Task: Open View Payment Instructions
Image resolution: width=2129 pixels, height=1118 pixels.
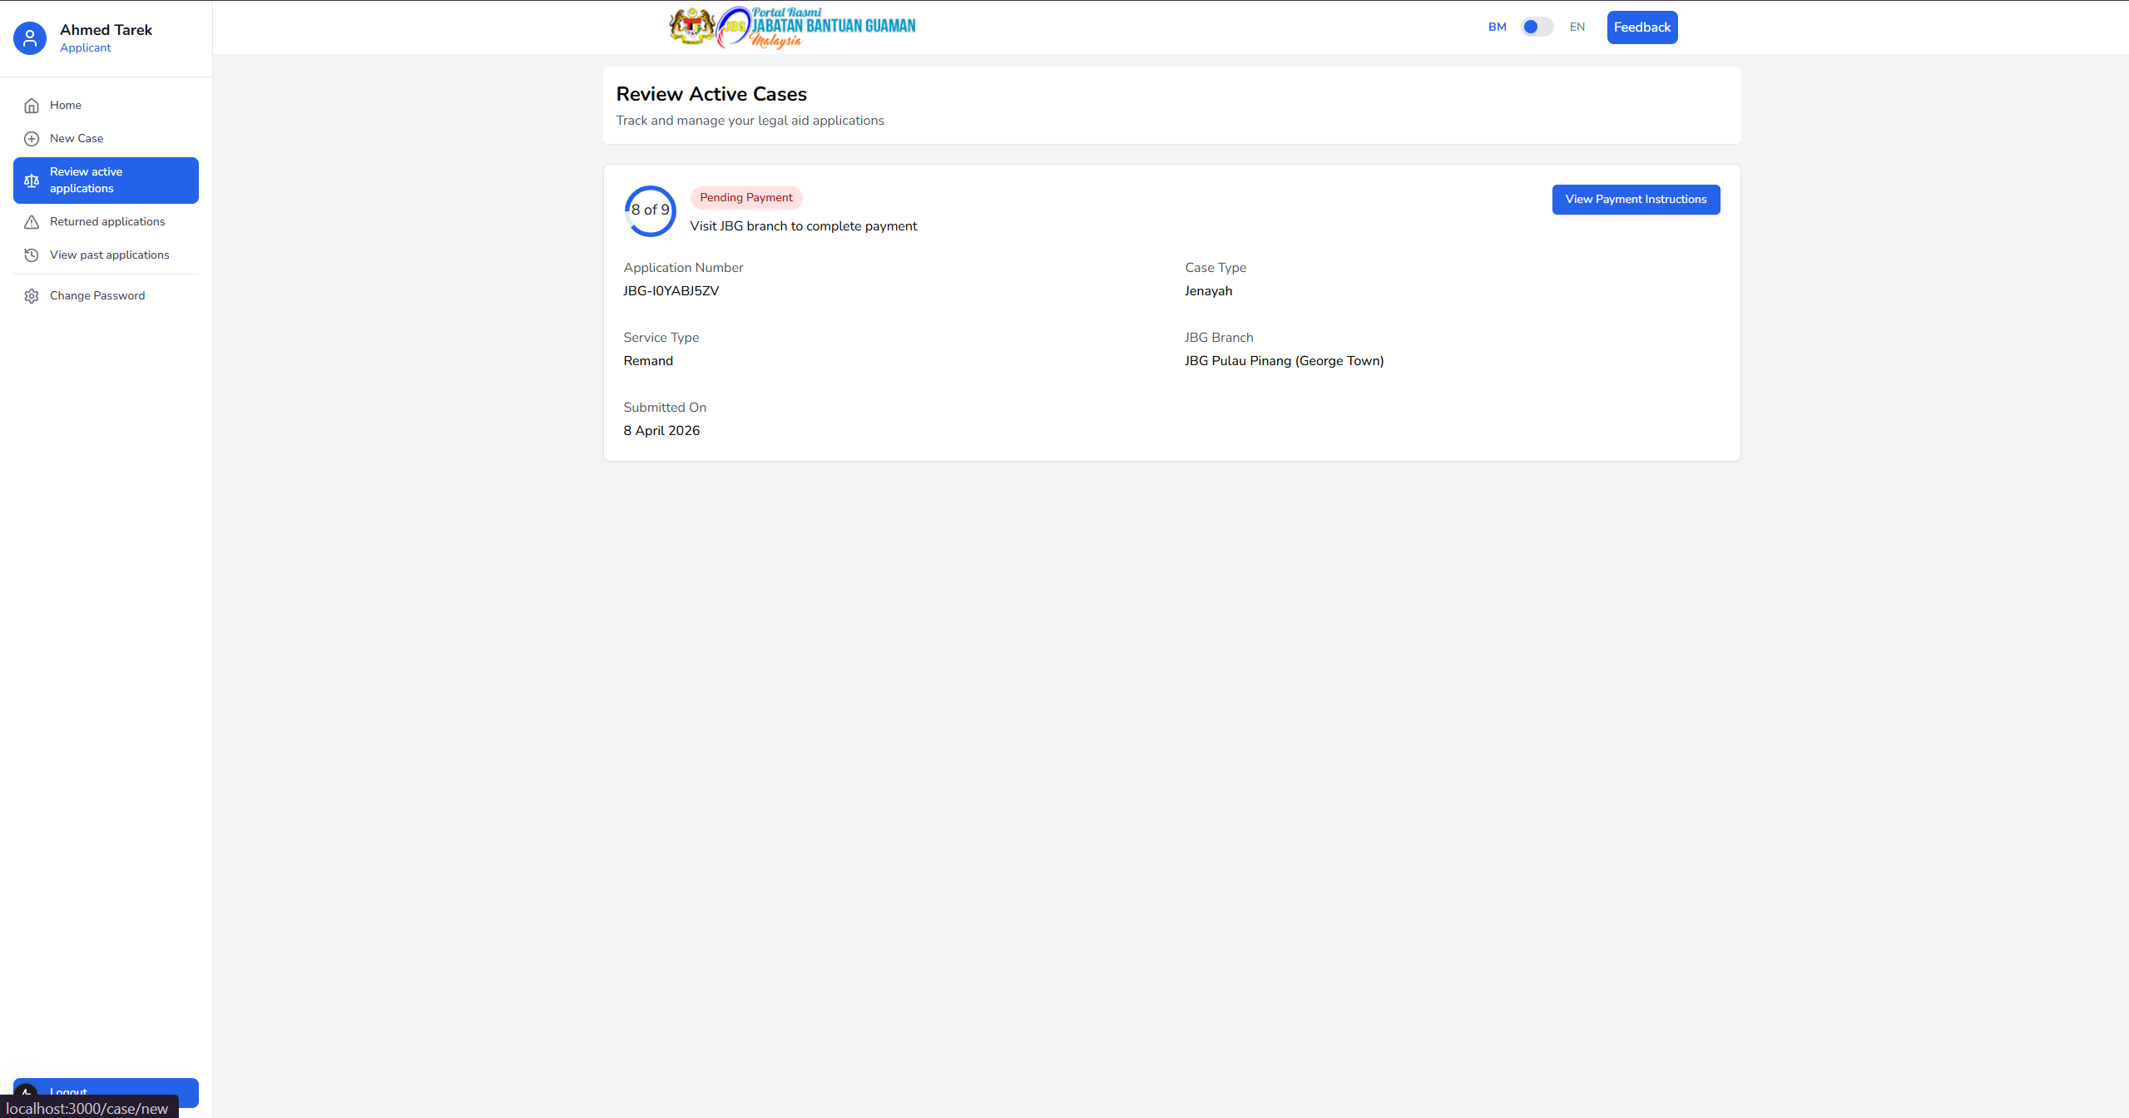Action: pyautogui.click(x=1635, y=200)
